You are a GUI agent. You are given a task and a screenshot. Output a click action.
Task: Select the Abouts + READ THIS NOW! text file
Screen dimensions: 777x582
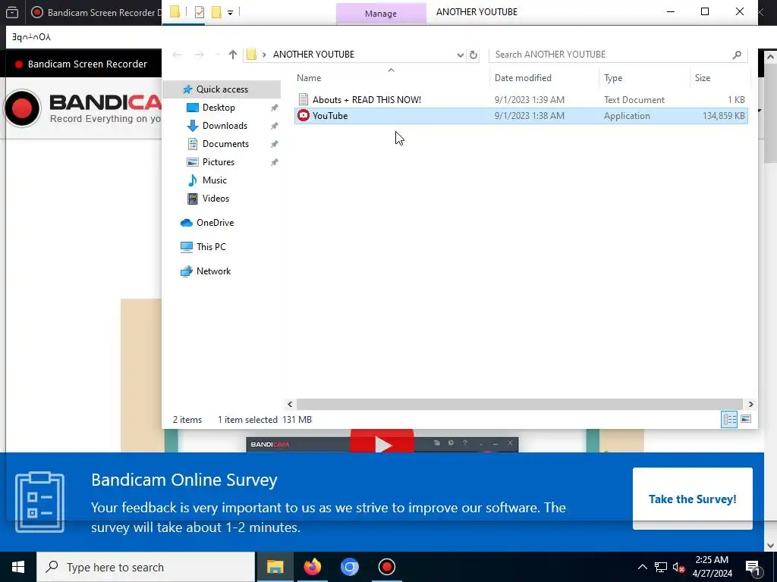521,99
